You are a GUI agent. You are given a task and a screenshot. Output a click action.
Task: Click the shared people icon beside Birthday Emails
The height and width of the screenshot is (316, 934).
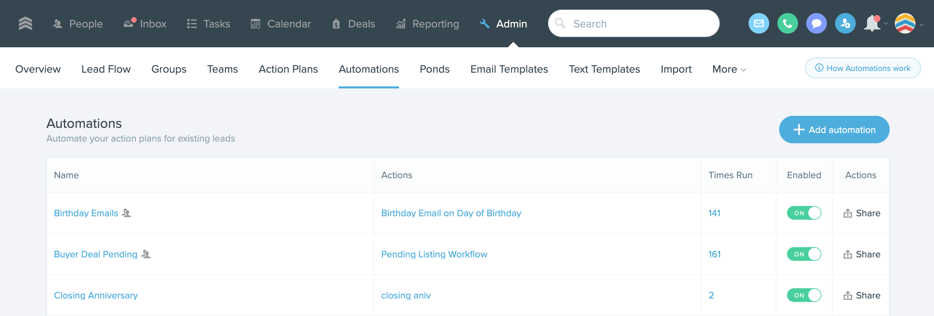(126, 213)
